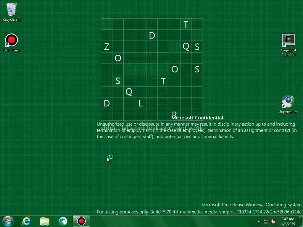Click the teal swirl browser icon on taskbar
Image resolution: width=303 pixels, height=227 pixels.
[63, 221]
